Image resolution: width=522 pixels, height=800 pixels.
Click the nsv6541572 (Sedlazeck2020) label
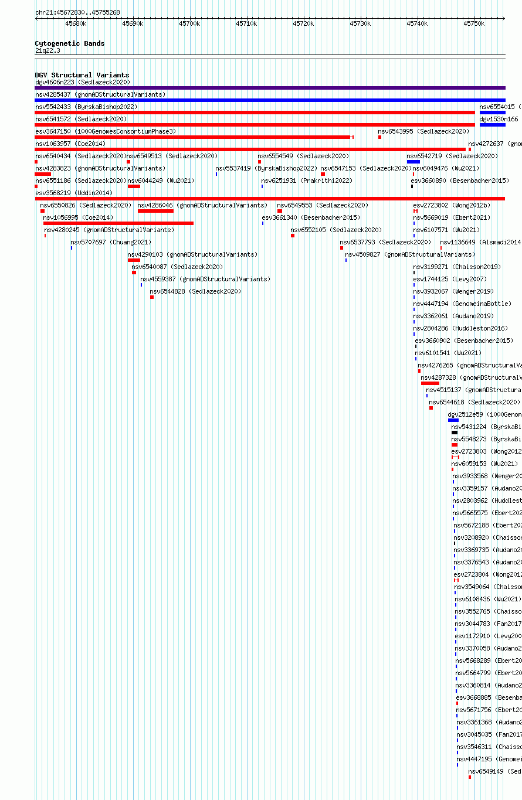pos(80,120)
